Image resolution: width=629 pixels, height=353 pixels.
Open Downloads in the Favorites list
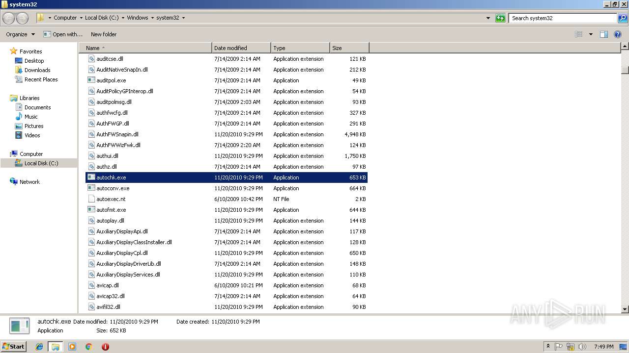tap(37, 70)
